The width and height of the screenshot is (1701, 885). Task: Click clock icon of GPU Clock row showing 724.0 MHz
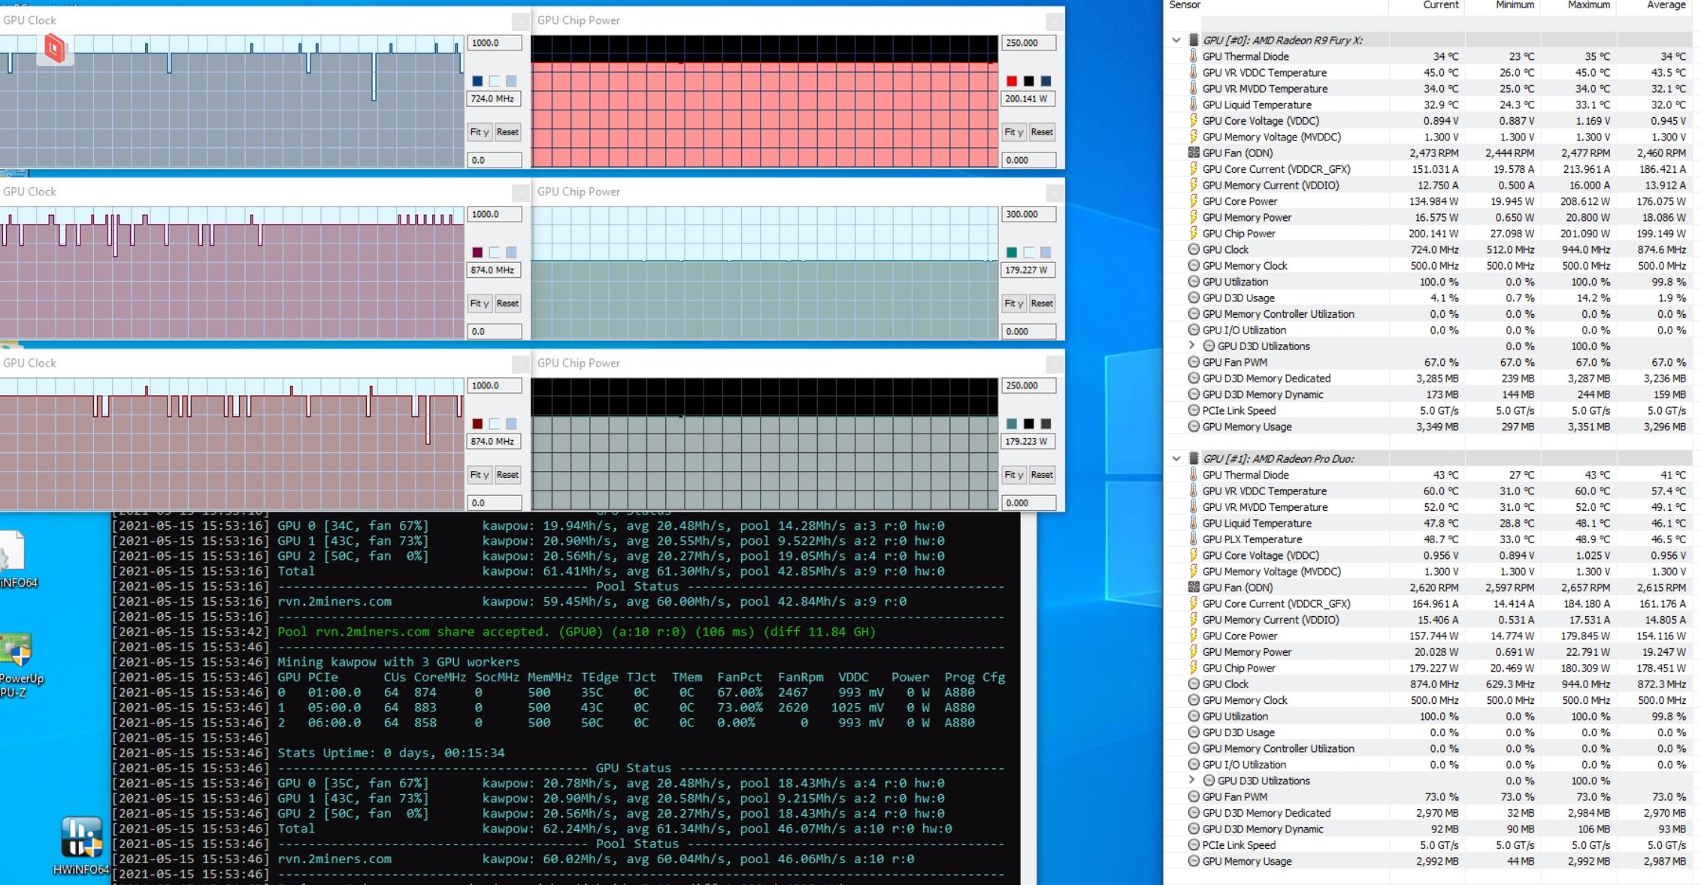click(x=1193, y=249)
